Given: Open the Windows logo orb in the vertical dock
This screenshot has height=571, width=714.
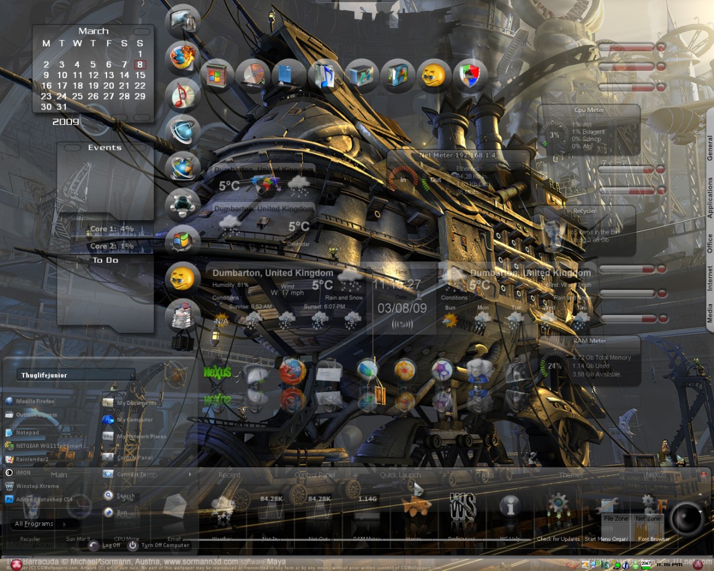Looking at the screenshot, I should click(183, 241).
